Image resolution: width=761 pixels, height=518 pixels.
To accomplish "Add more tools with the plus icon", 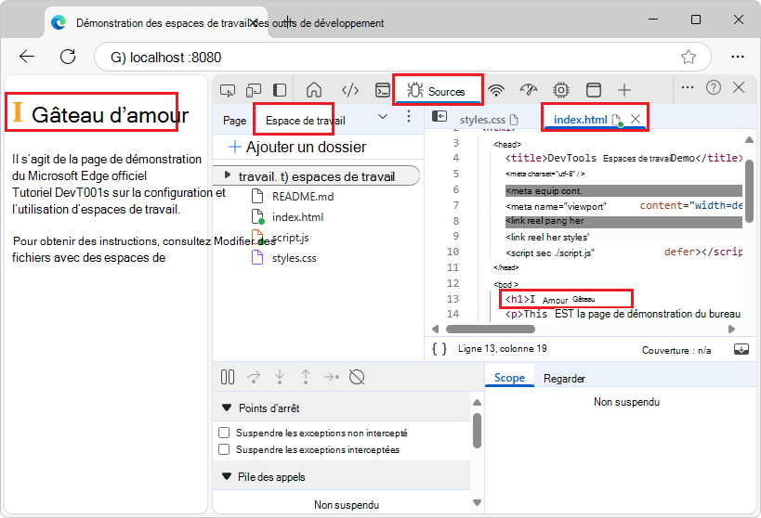I will tap(624, 90).
